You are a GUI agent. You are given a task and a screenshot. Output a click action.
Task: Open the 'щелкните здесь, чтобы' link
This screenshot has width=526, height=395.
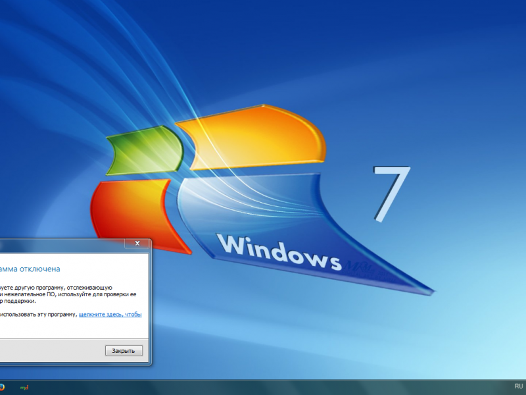(x=110, y=315)
